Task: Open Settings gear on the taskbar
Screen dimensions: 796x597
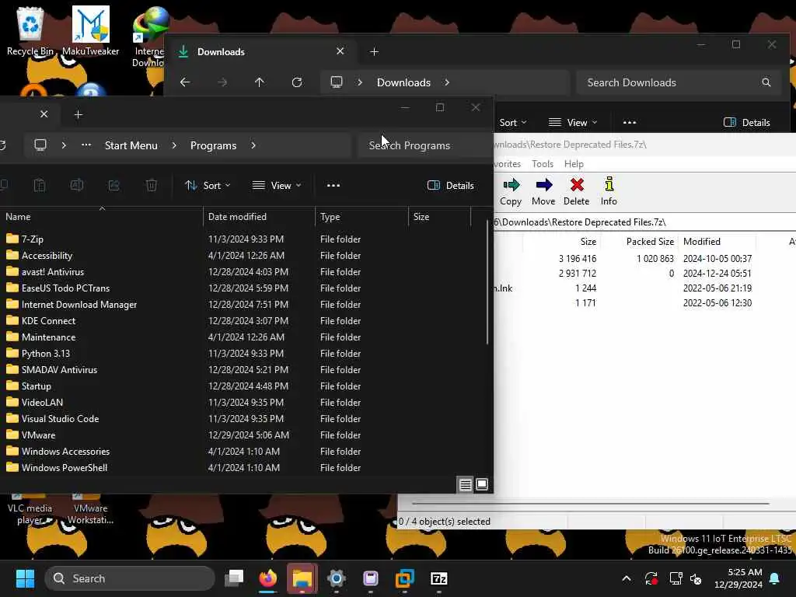Action: [336, 578]
